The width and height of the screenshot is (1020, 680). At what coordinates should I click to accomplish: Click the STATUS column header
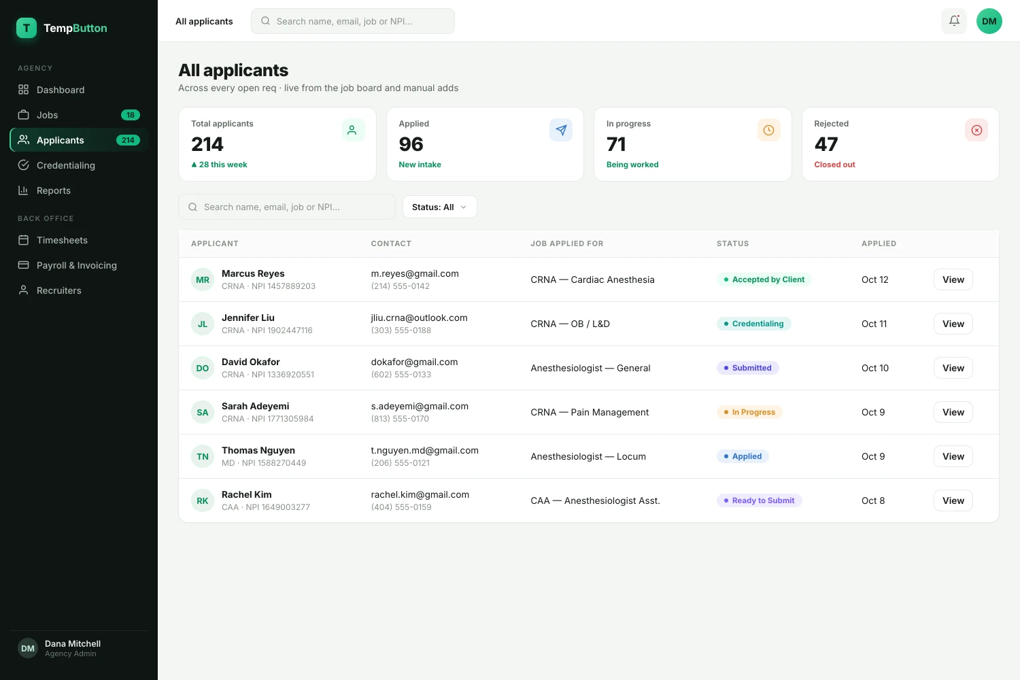[732, 243]
